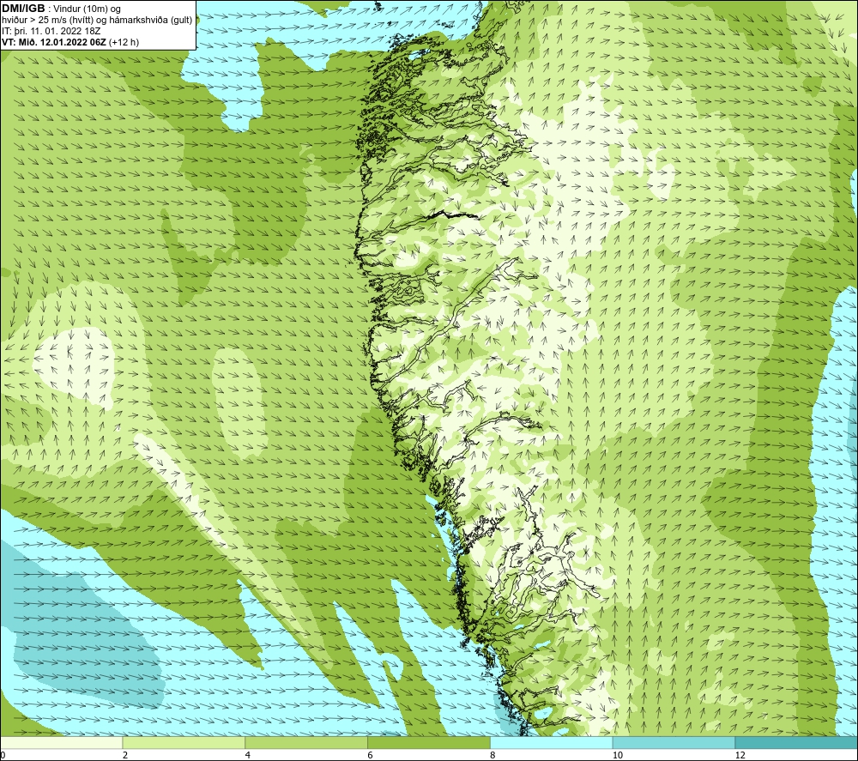Click the scale label '4'
Viewport: 858px width, 761px height.
coord(248,756)
